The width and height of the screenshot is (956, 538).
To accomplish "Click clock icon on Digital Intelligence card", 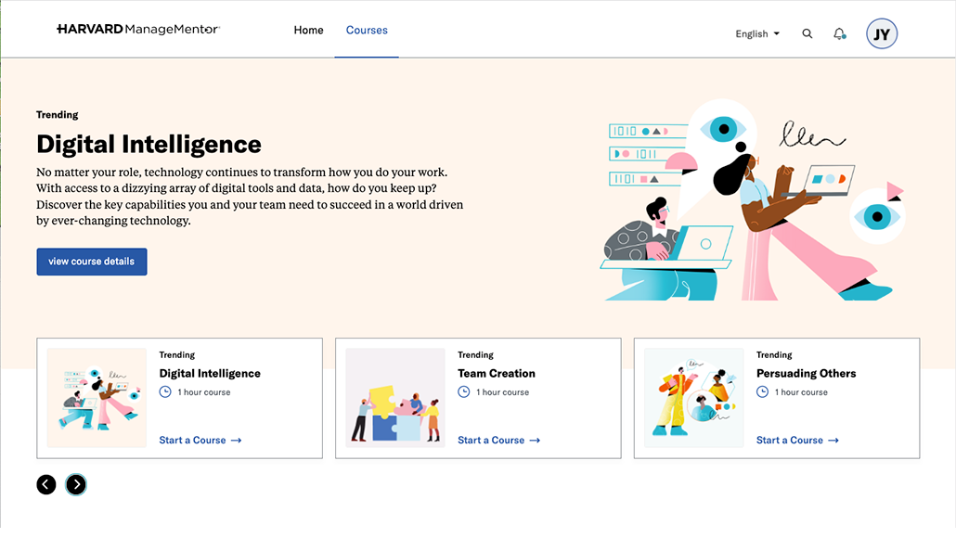I will click(165, 392).
